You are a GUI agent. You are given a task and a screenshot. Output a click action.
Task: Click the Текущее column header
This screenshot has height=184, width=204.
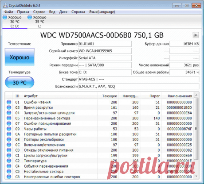point(108,96)
